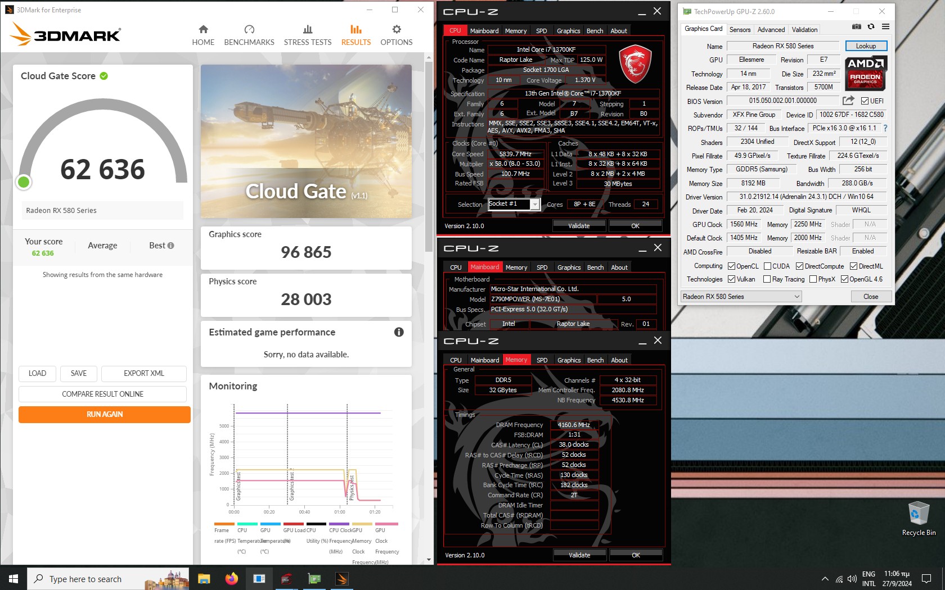This screenshot has width=945, height=590.
Task: Click Validate in CPU-Z processor window
Action: click(579, 226)
